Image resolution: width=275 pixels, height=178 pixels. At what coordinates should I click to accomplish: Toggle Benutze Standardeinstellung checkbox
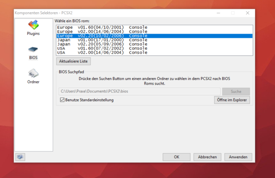tap(62, 100)
